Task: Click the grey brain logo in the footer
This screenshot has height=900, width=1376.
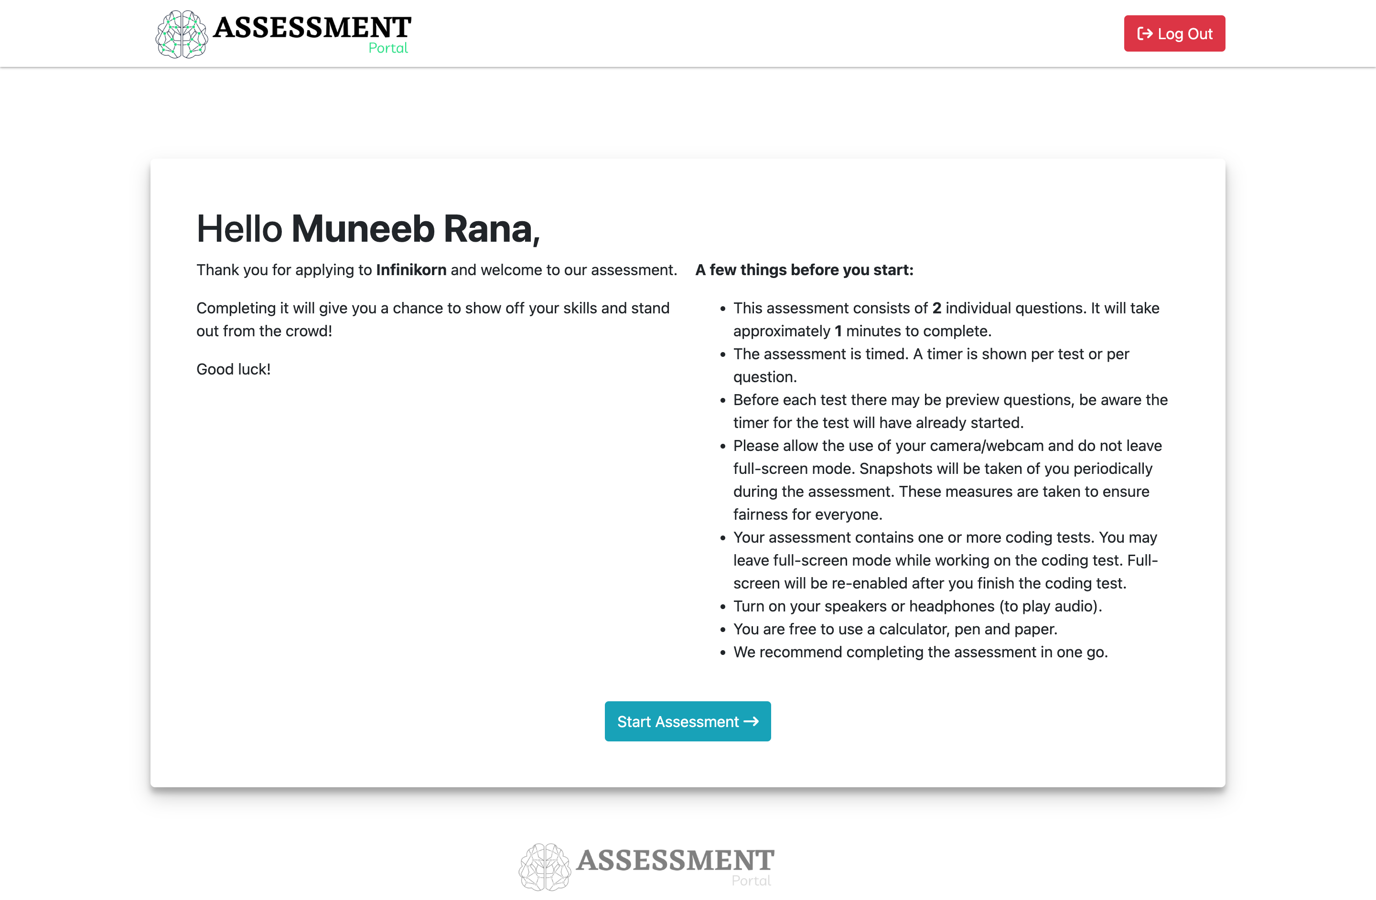Action: (x=545, y=867)
